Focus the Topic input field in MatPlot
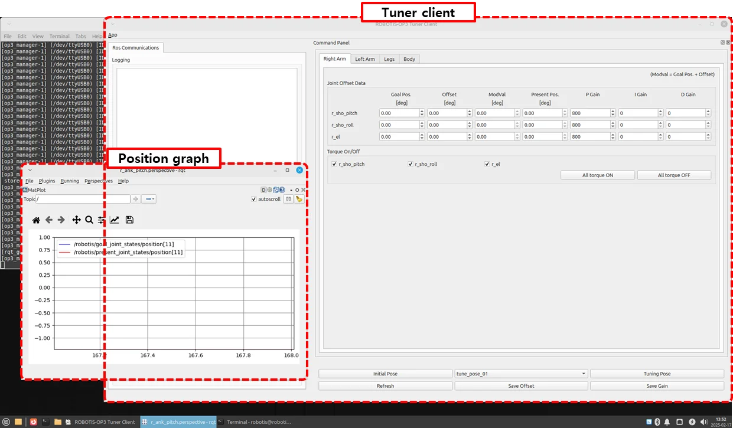Image resolution: width=733 pixels, height=428 pixels. pos(83,200)
